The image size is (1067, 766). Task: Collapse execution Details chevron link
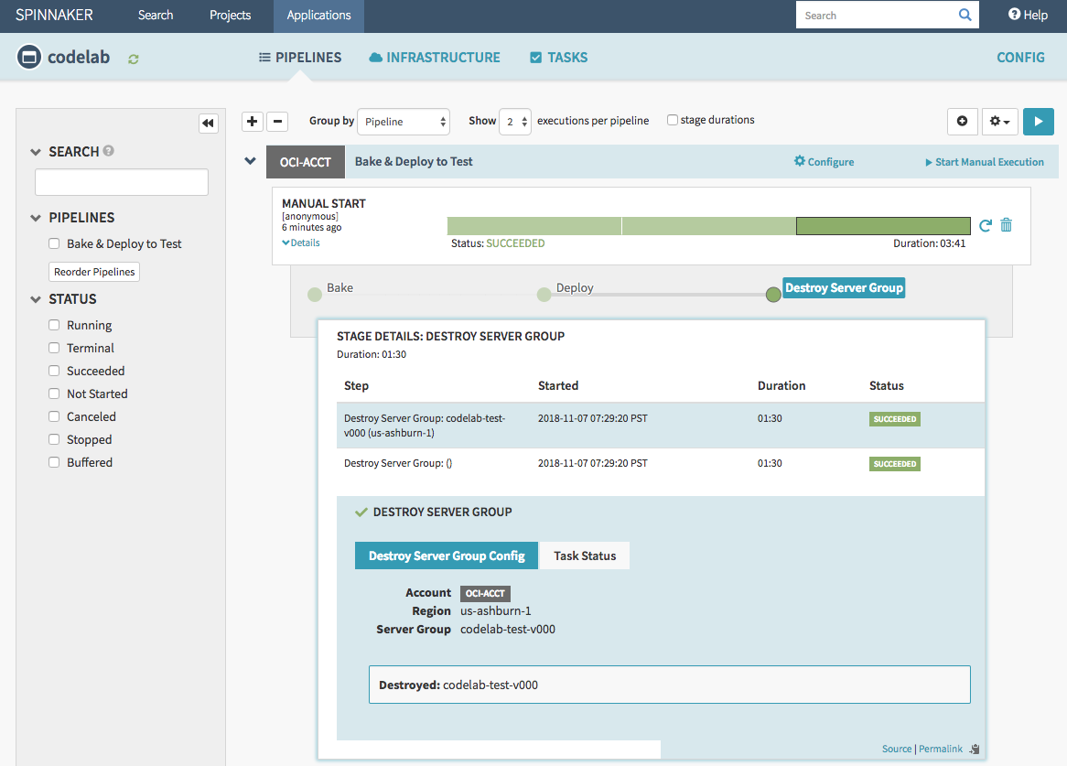[301, 243]
